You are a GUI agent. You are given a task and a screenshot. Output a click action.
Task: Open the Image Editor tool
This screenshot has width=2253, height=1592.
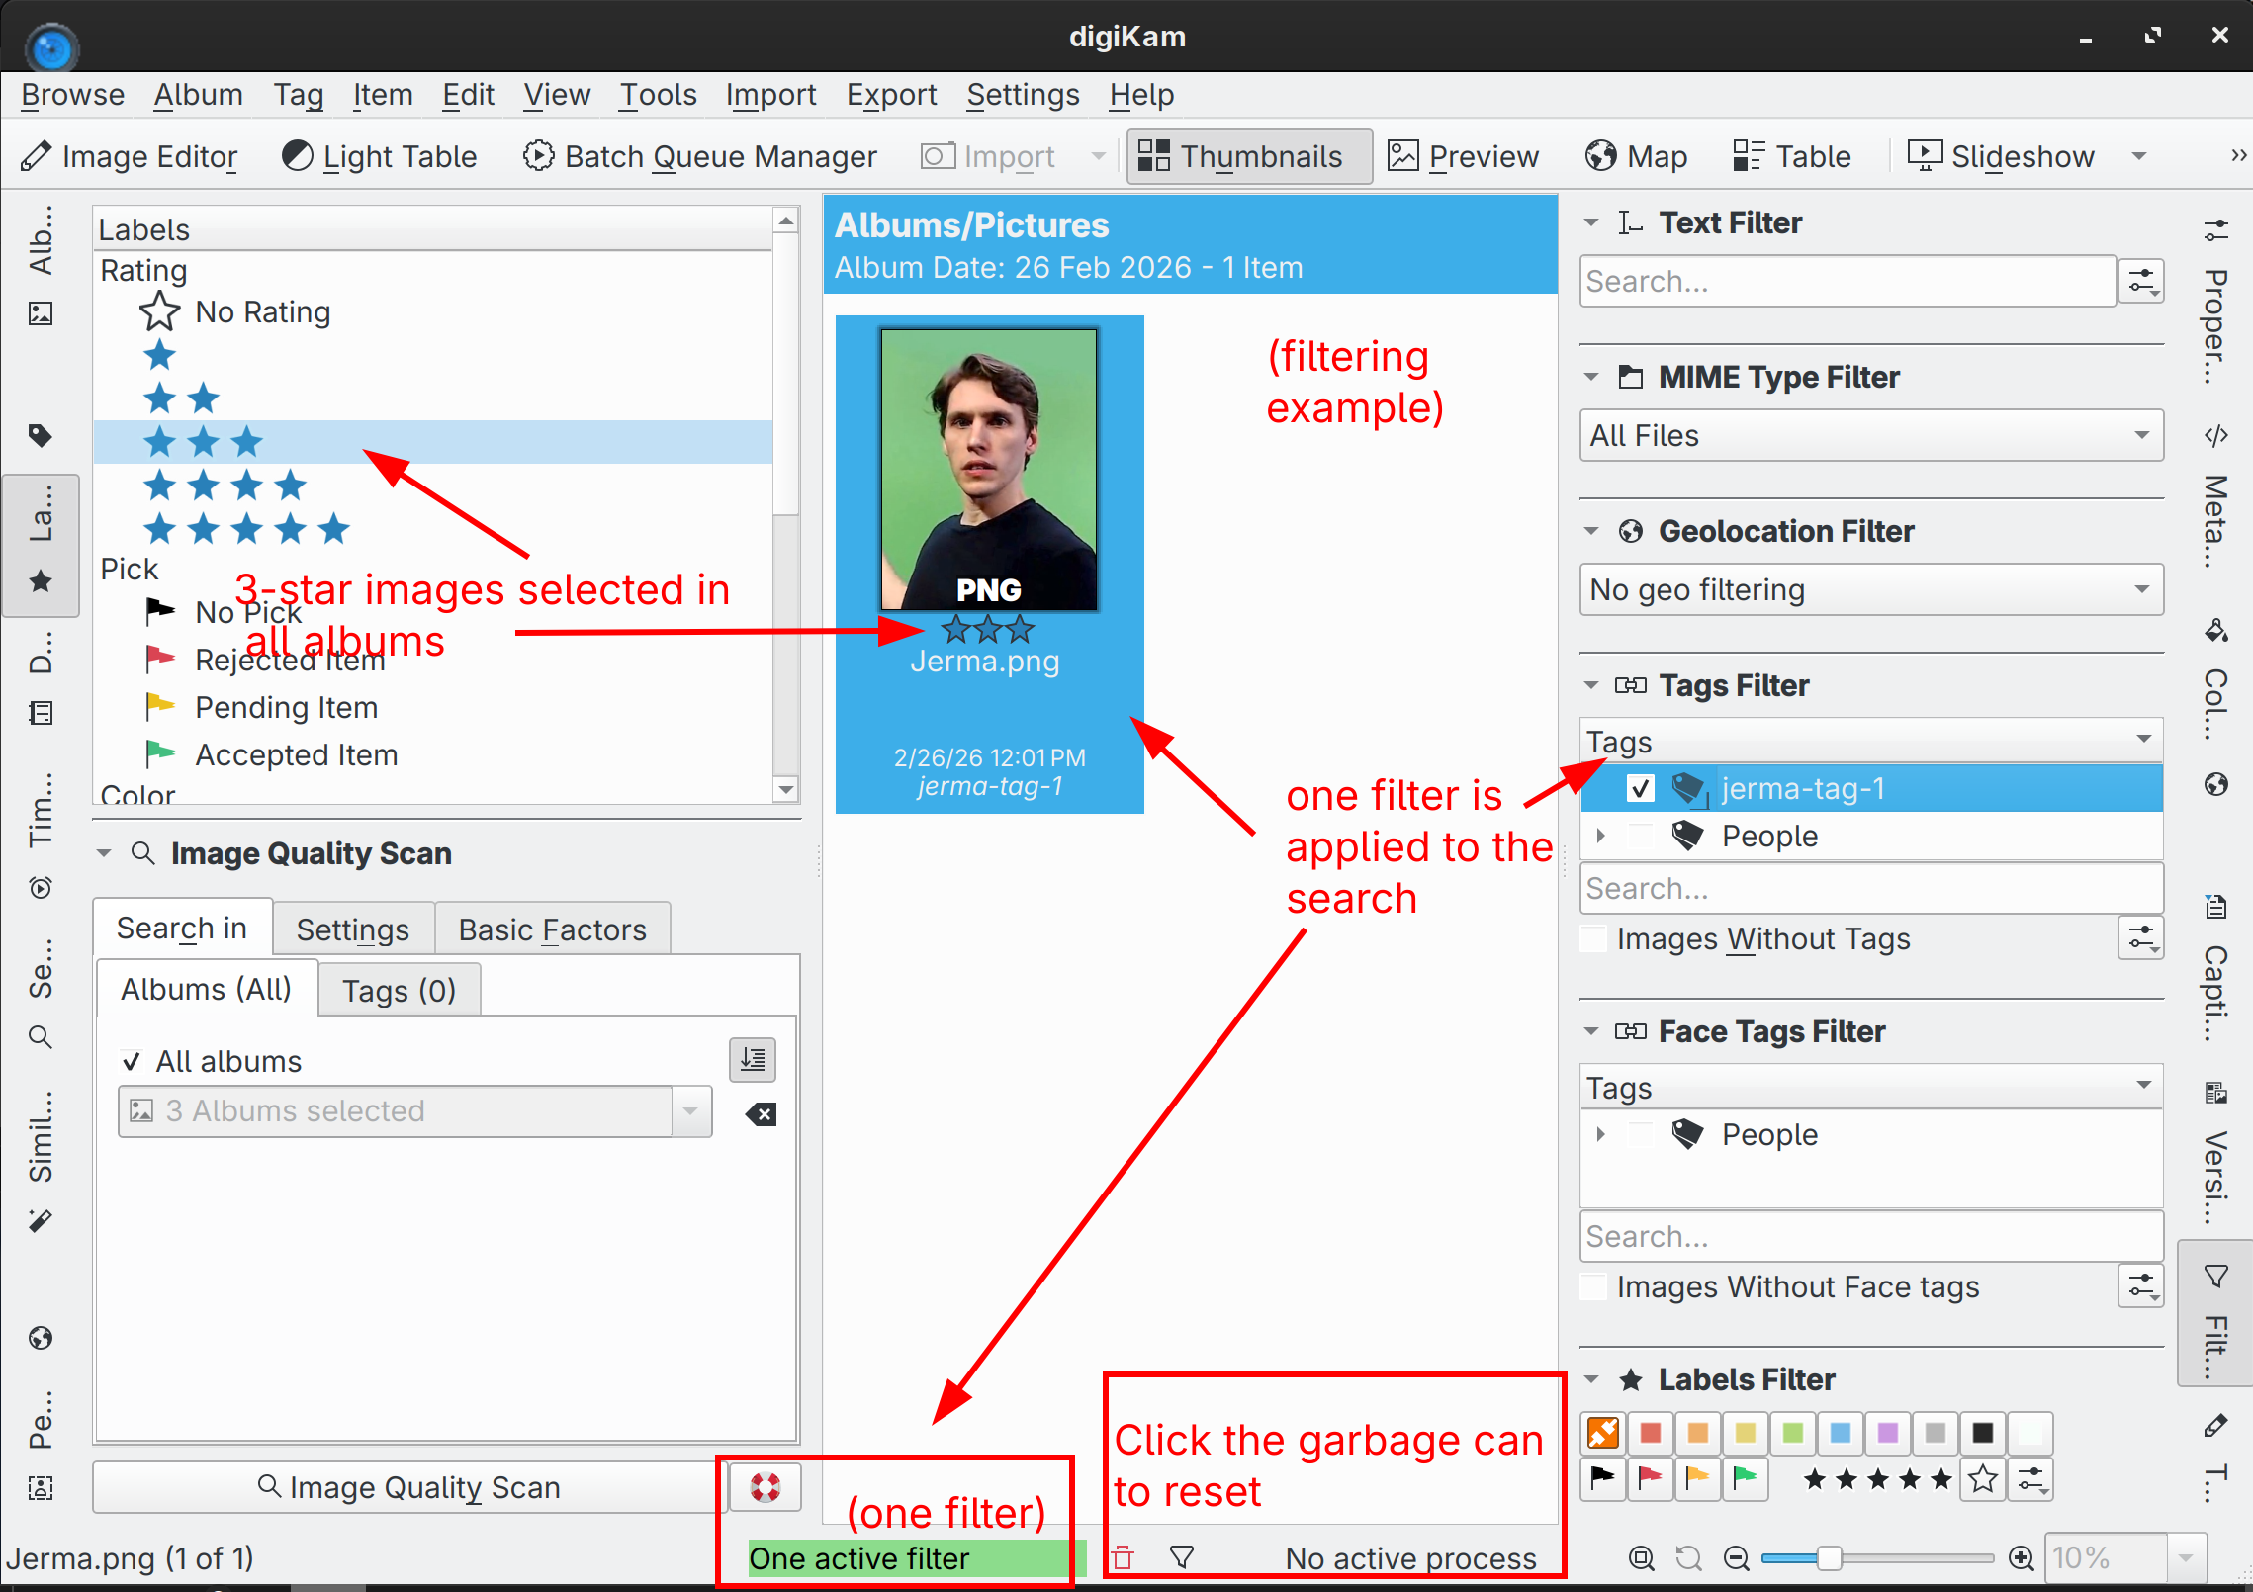point(131,156)
